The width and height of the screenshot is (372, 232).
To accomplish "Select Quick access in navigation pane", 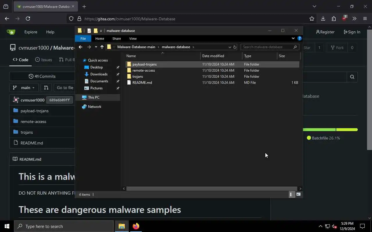I will [x=98, y=60].
